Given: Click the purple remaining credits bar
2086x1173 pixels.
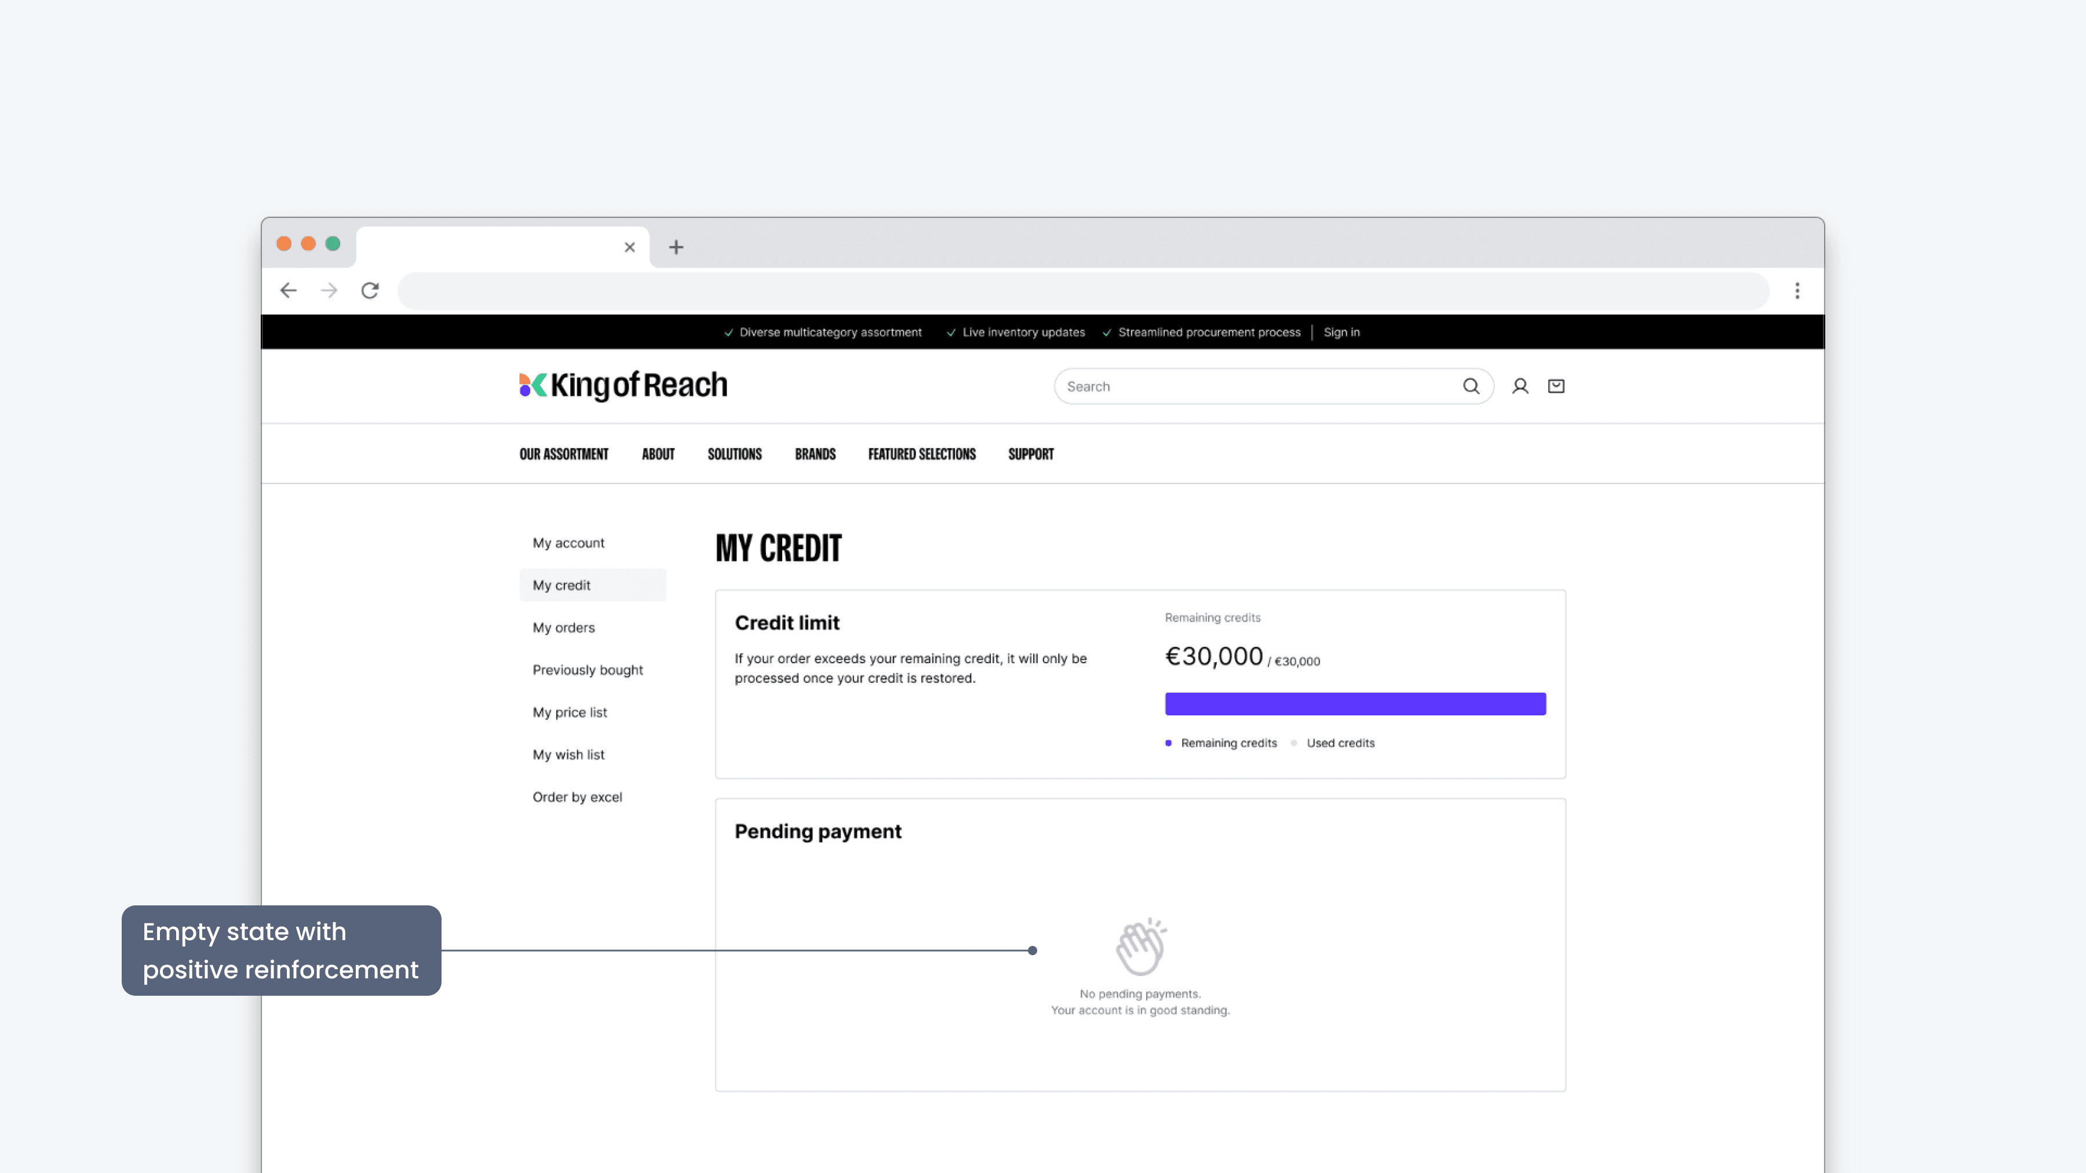Looking at the screenshot, I should [x=1355, y=703].
